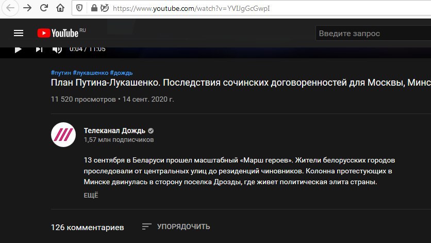Mute the video volume
This screenshot has height=243, width=431.
point(57,50)
